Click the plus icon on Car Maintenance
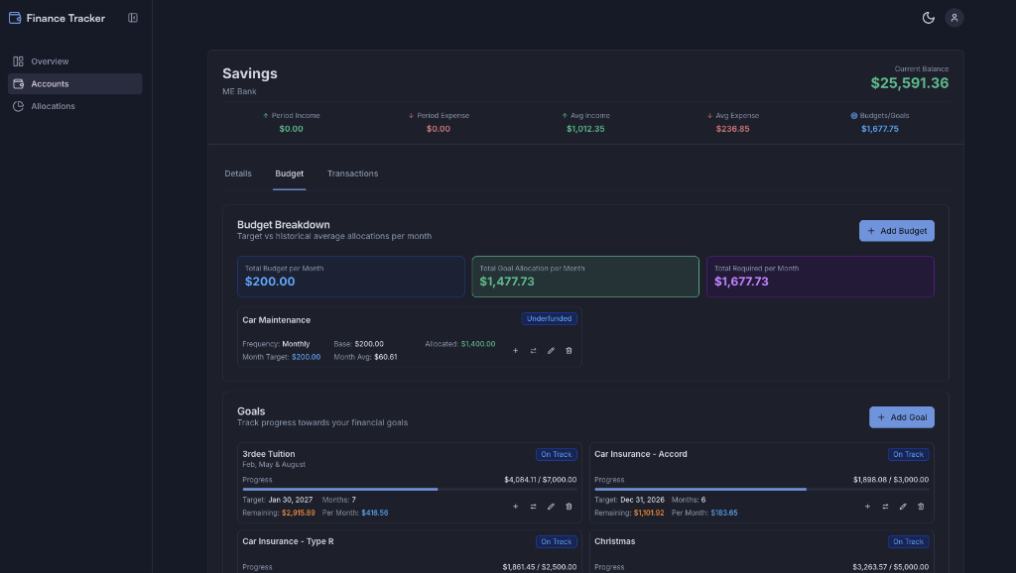 [x=515, y=351]
